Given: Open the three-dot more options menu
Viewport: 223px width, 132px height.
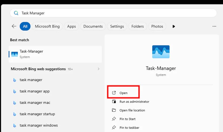Looking at the screenshot, I should 214,26.
